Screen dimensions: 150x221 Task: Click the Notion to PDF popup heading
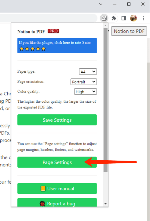click(31, 32)
